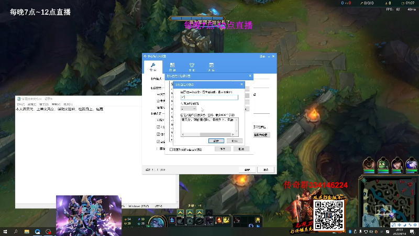Open the Edit menu in Notepad

pos(32,104)
